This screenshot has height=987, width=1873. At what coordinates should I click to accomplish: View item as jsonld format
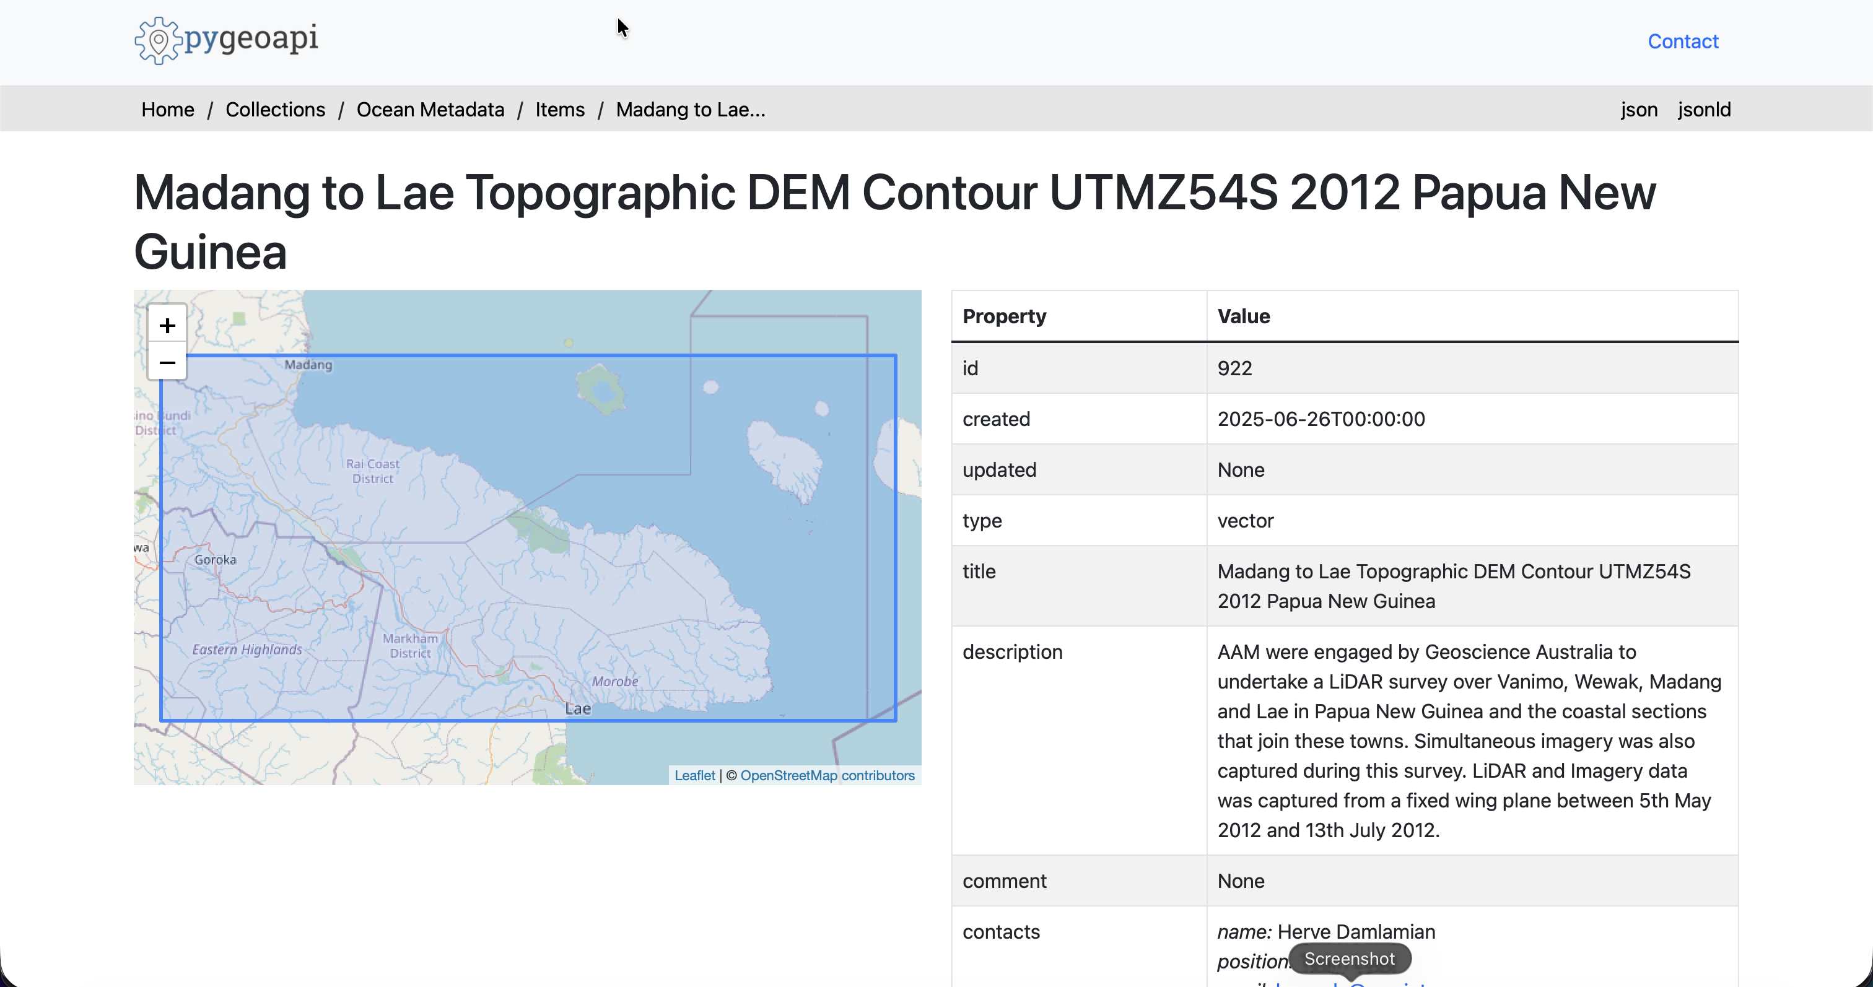(1703, 109)
